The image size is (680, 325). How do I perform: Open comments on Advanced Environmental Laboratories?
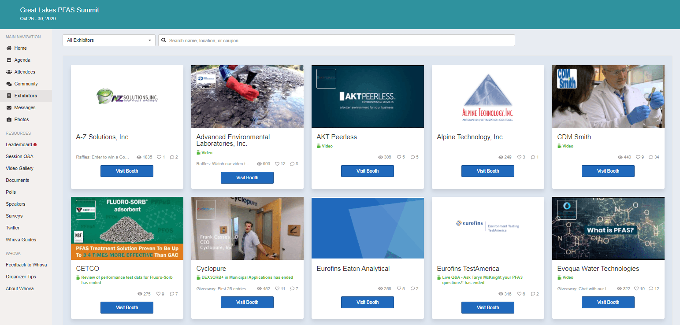292,164
